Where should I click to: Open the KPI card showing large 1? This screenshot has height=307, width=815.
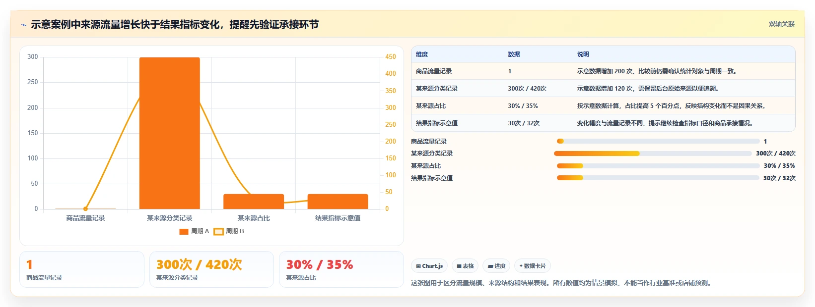(x=82, y=269)
